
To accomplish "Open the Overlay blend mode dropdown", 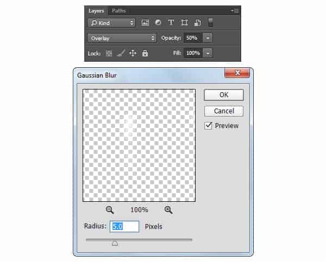I will tap(122, 38).
